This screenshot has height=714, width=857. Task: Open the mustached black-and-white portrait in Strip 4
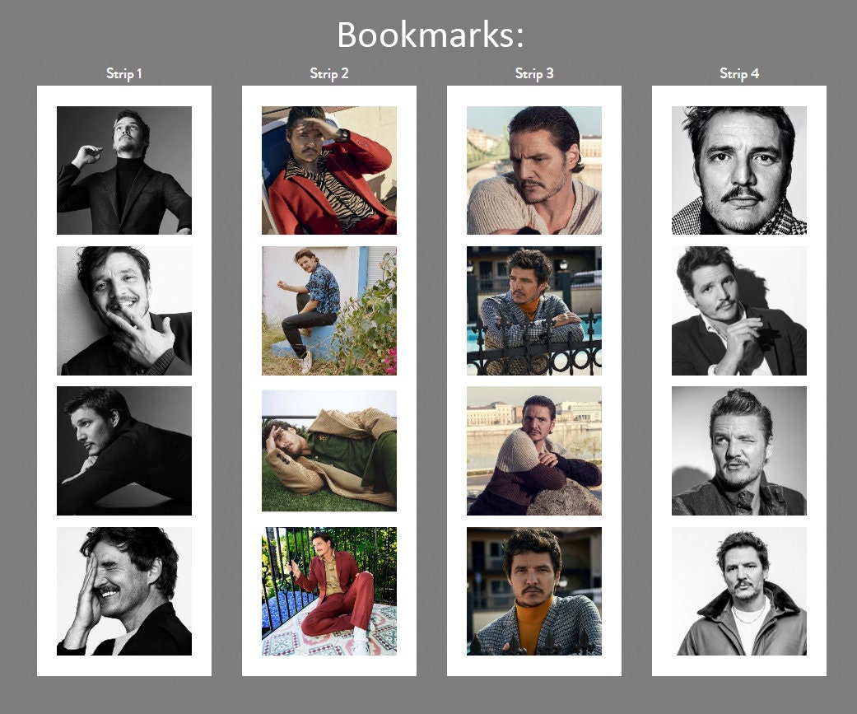point(738,170)
